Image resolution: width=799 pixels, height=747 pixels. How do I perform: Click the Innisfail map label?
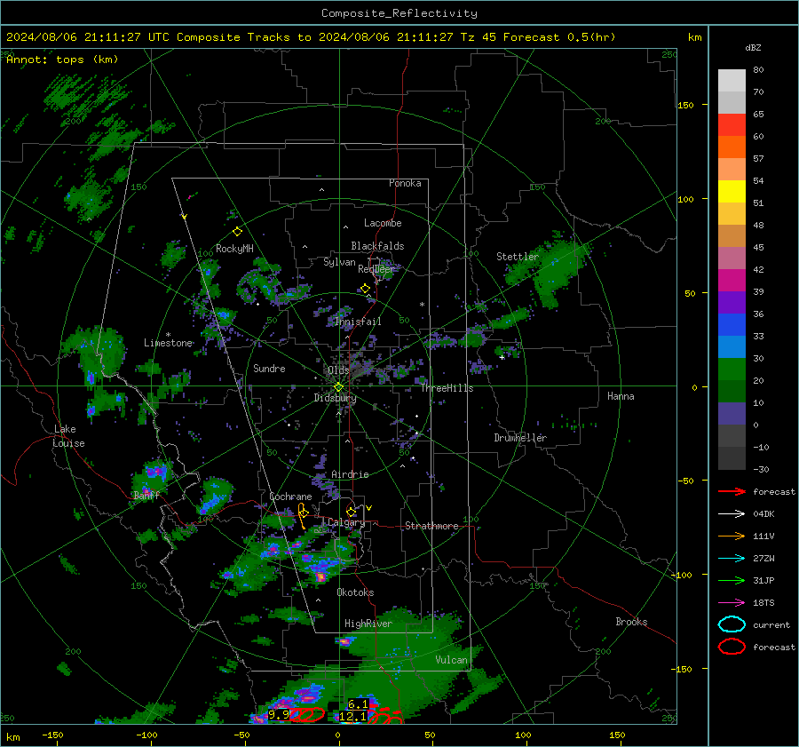click(x=358, y=322)
